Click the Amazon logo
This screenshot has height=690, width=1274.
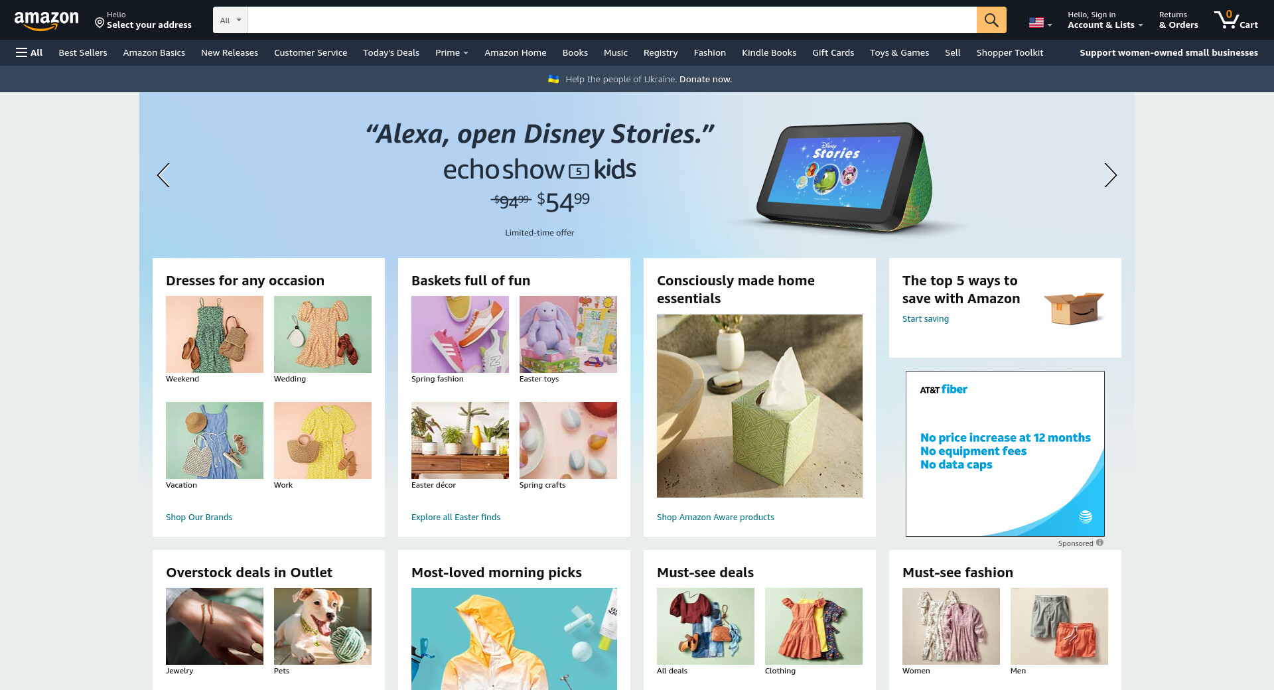[x=46, y=21]
